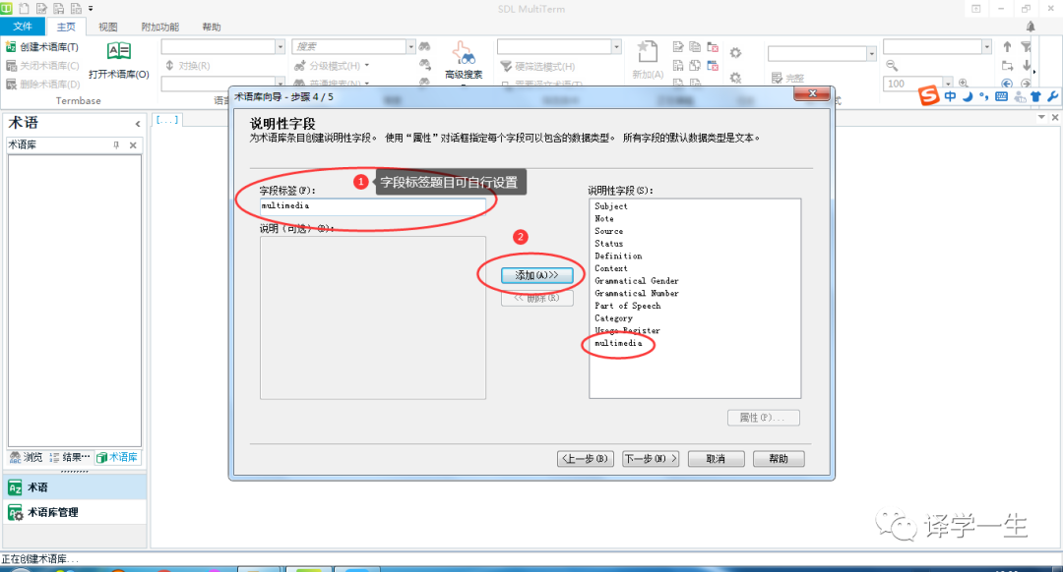Open Termbase Management (术语库管理) view
This screenshot has height=572, width=1063.
[x=73, y=512]
